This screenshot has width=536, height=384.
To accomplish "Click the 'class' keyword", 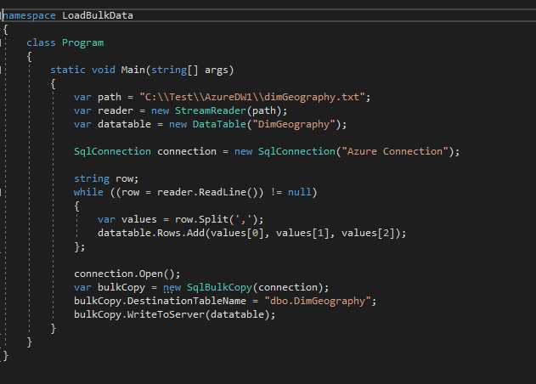I will pos(41,42).
